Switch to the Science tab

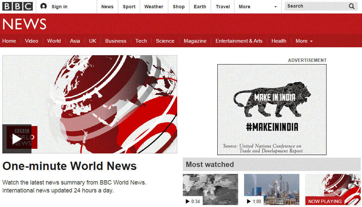(165, 41)
